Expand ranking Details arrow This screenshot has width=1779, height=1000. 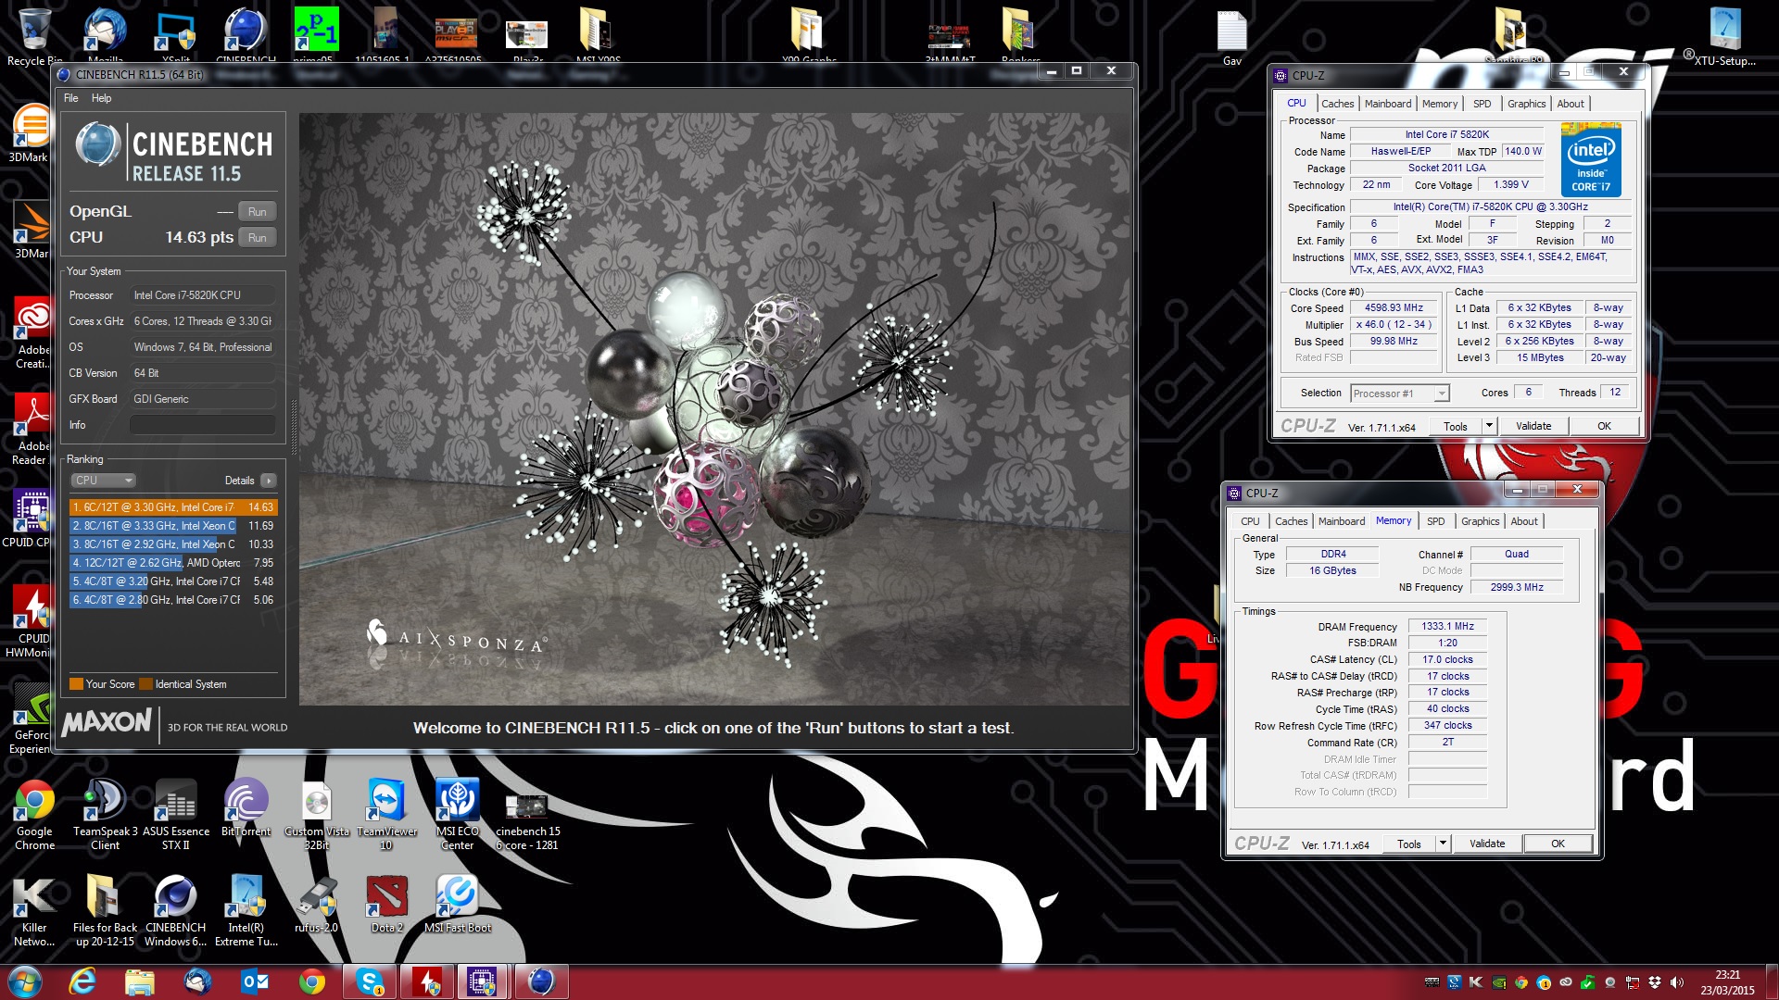pos(269,481)
